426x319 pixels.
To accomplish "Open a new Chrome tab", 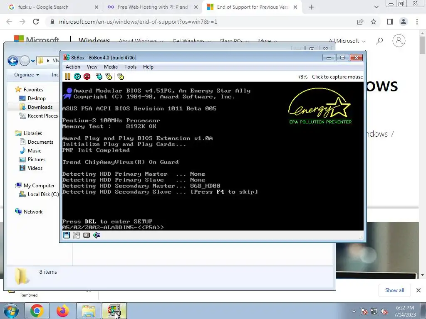I will point(311,7).
